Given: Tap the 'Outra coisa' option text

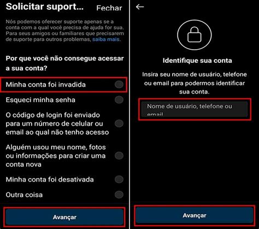Looking at the screenshot, I should pyautogui.click(x=24, y=195).
